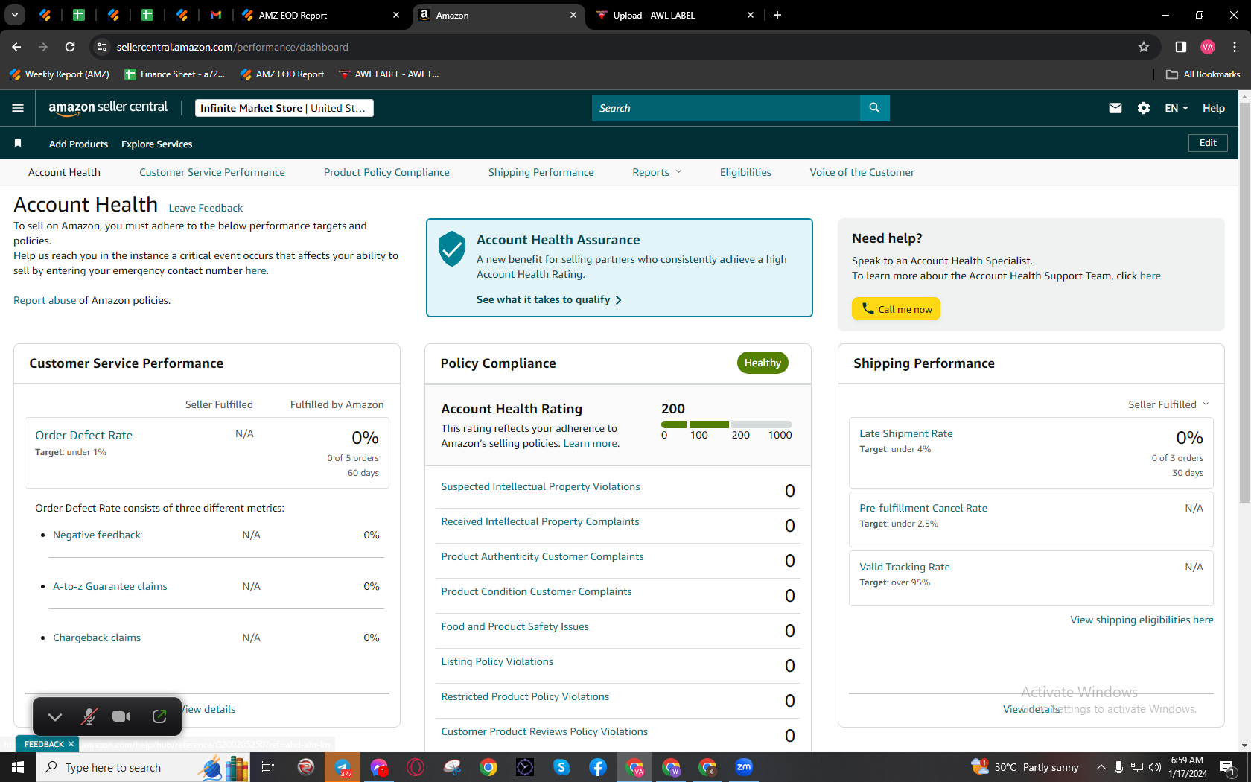Click the Account Health Rating progress bar
The width and height of the screenshot is (1251, 782).
click(727, 425)
